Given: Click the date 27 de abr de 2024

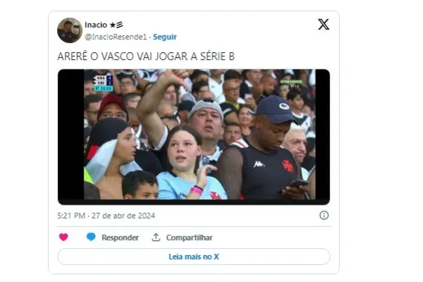Looking at the screenshot, I should pyautogui.click(x=123, y=216).
